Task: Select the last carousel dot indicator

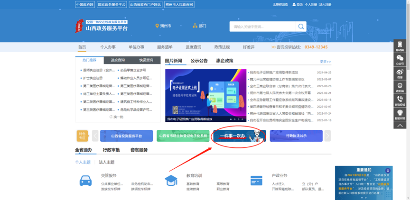Action: pos(242,119)
